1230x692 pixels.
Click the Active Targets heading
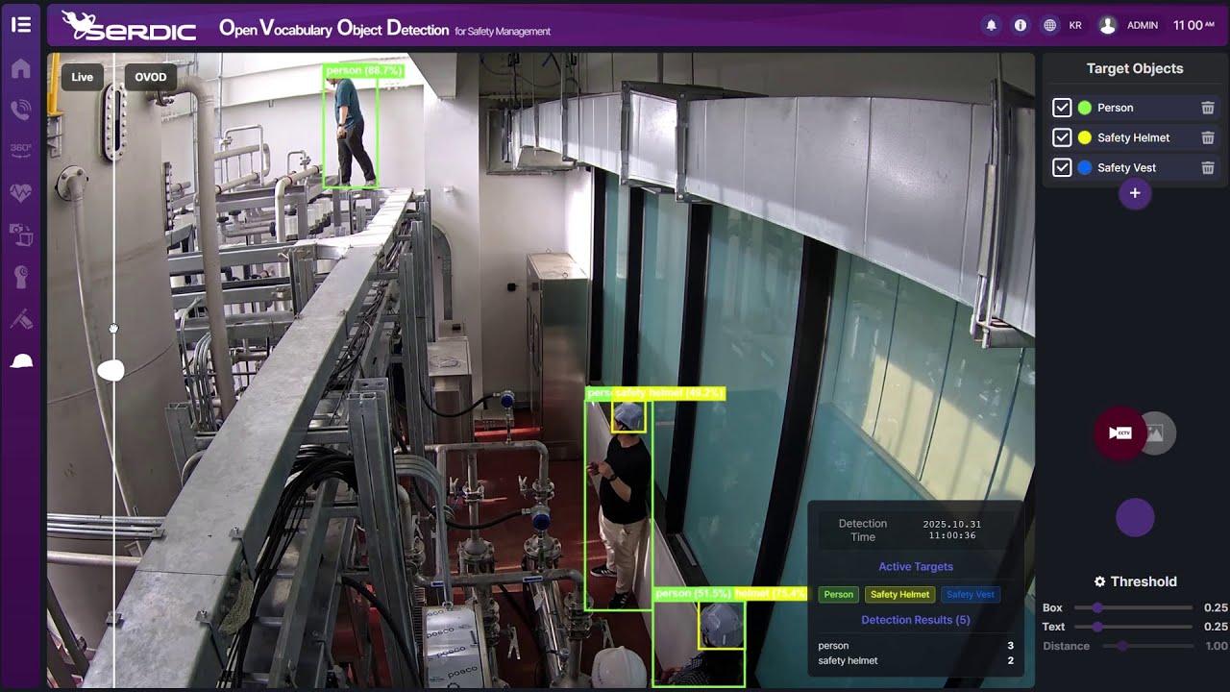pos(916,567)
